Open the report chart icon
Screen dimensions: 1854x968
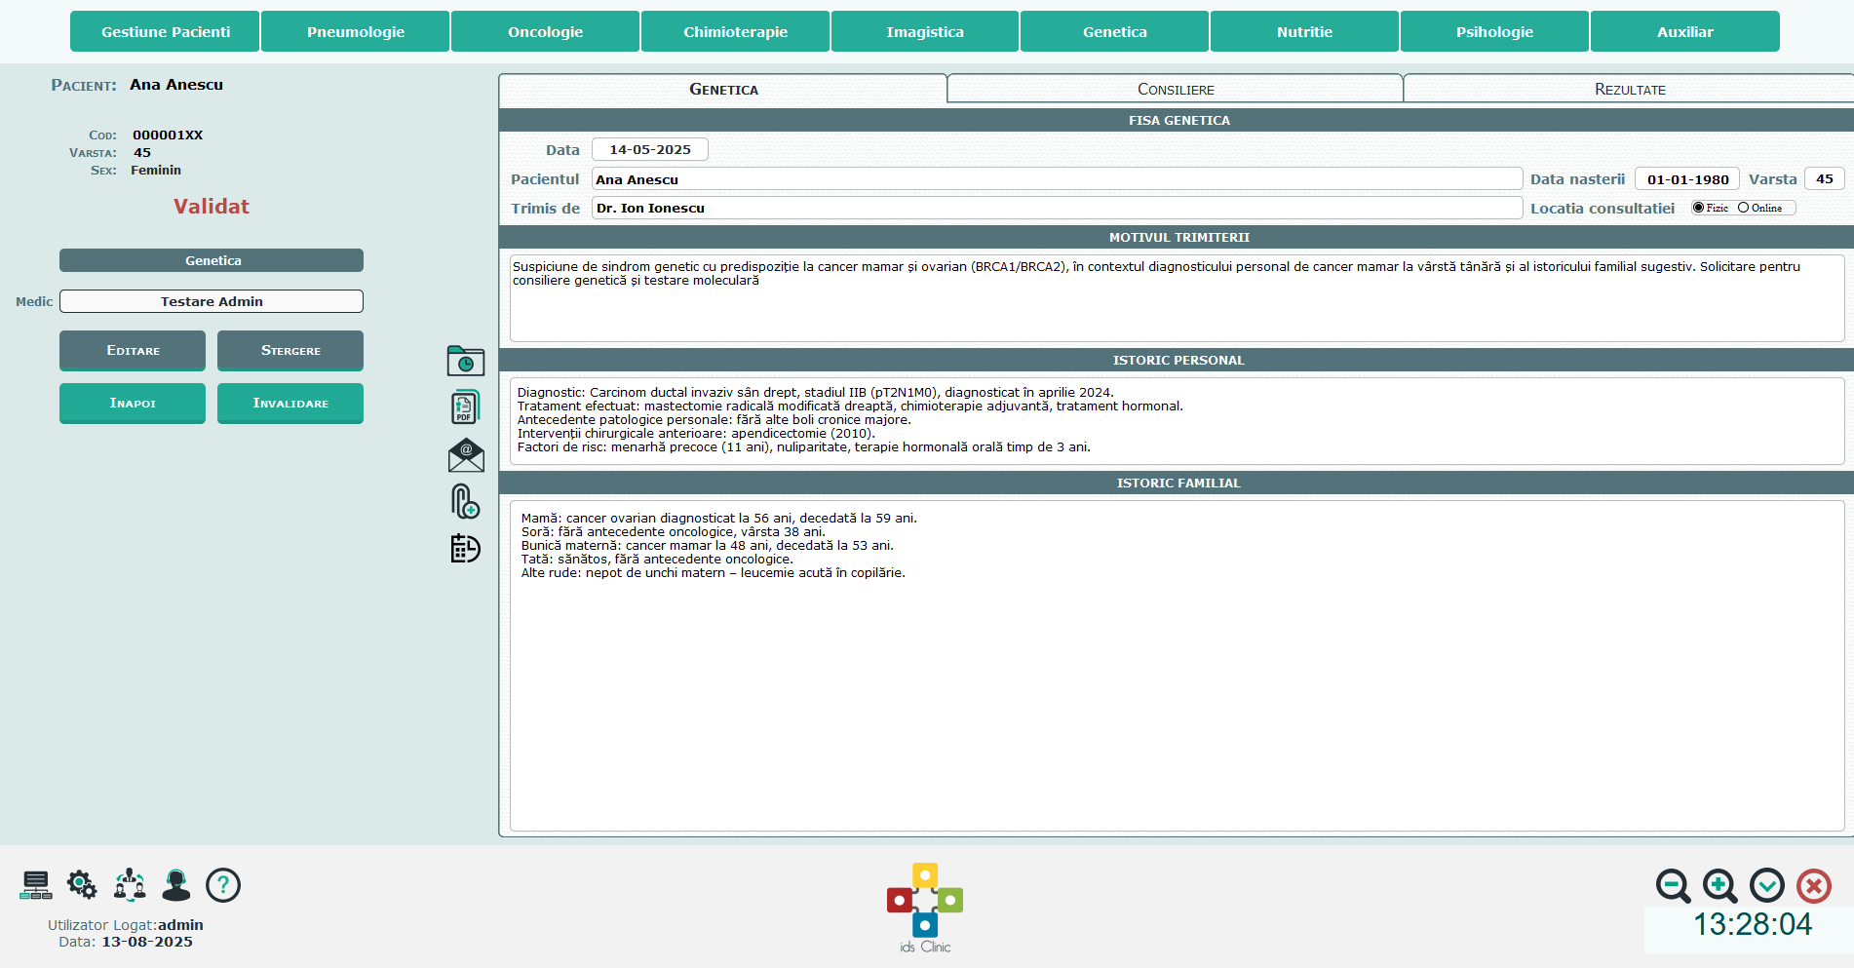point(466,549)
